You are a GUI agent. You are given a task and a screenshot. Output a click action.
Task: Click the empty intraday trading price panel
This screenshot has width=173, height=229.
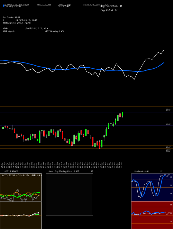(69, 194)
